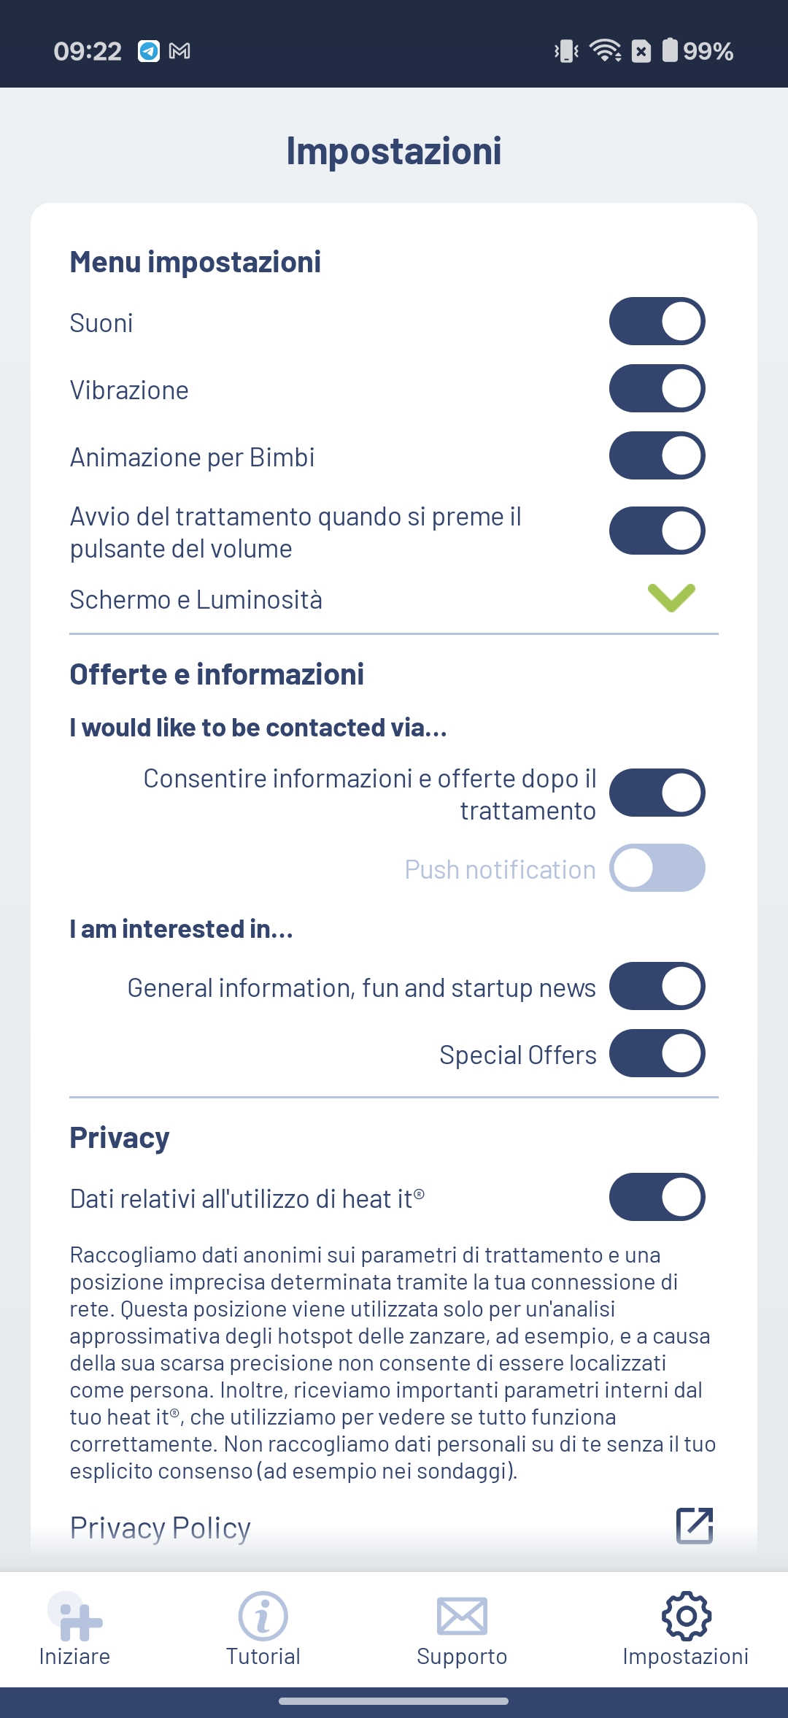Tap the Gmail notification icon
Screen dimensions: 788x1718
(x=179, y=51)
